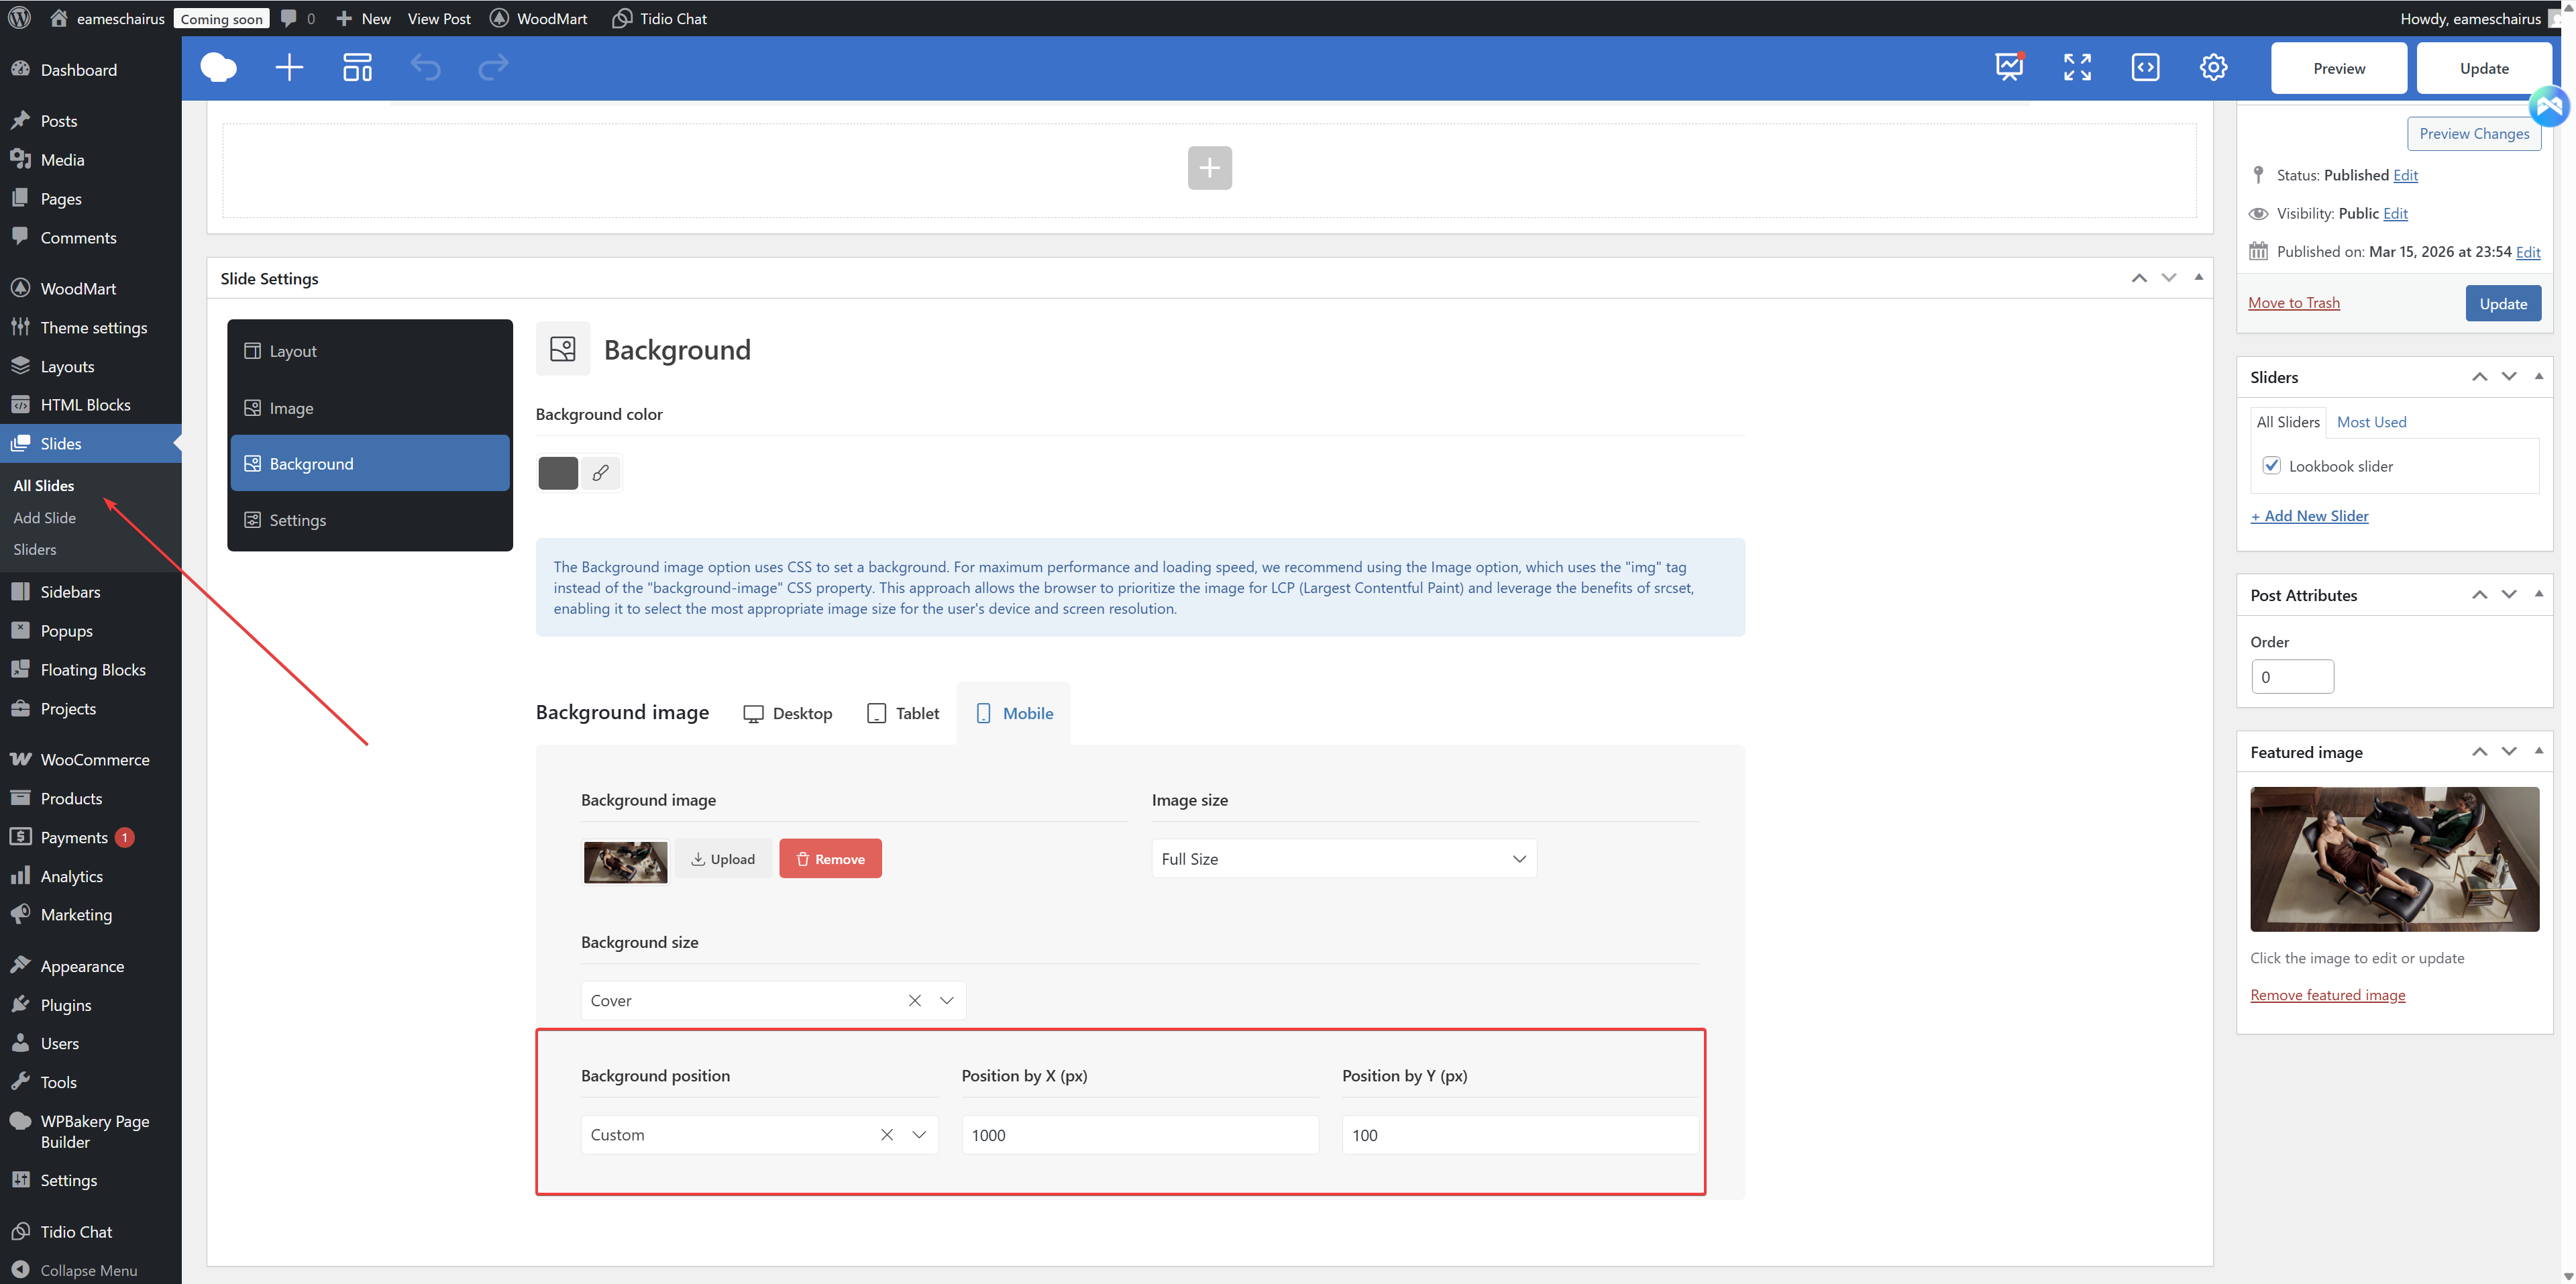This screenshot has height=1284, width=2576.
Task: Open comments bubble in admin bar
Action: (x=297, y=18)
